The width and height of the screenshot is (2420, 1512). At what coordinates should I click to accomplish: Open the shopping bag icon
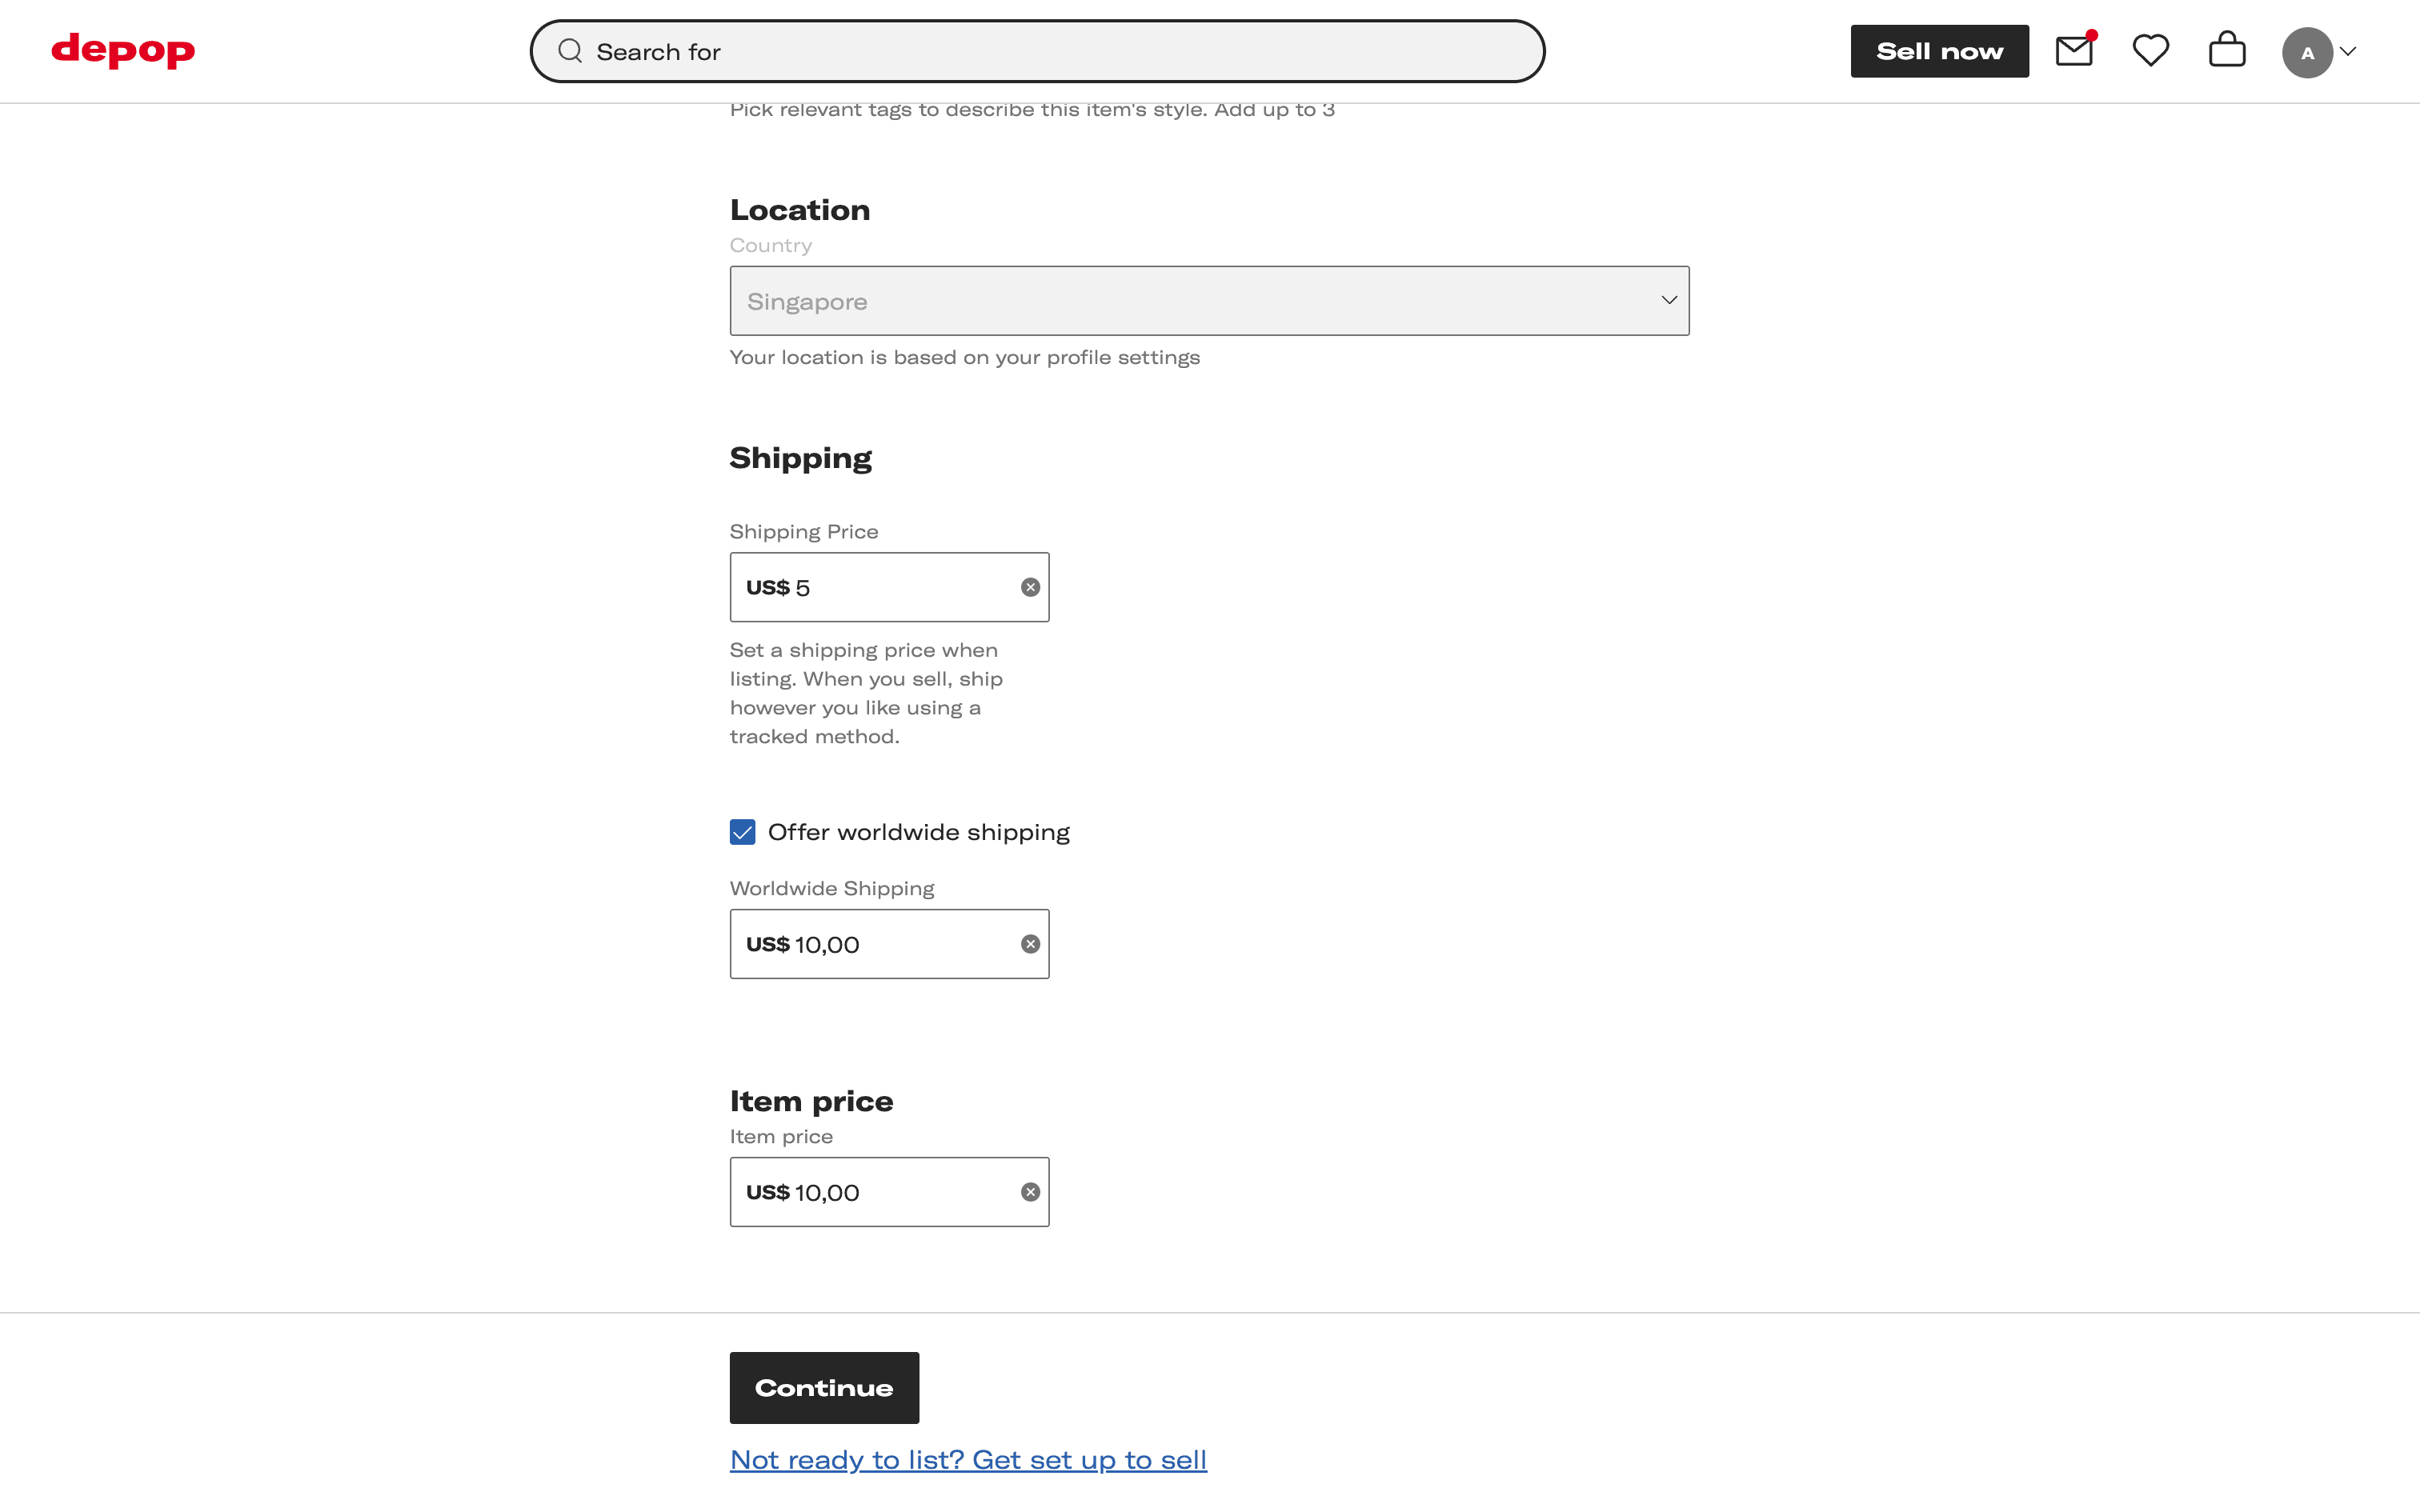click(x=2227, y=51)
